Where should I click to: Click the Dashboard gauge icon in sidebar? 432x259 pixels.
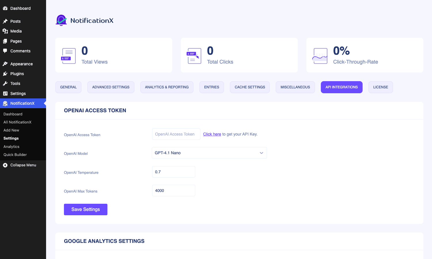(x=5, y=8)
